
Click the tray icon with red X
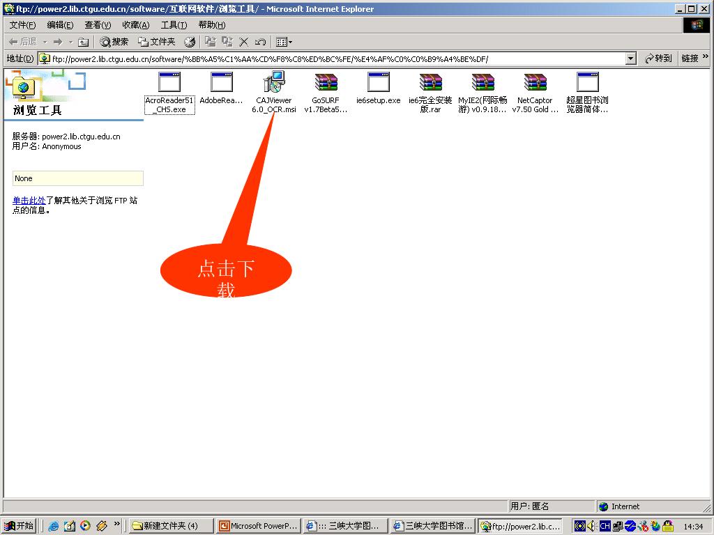tap(643, 526)
